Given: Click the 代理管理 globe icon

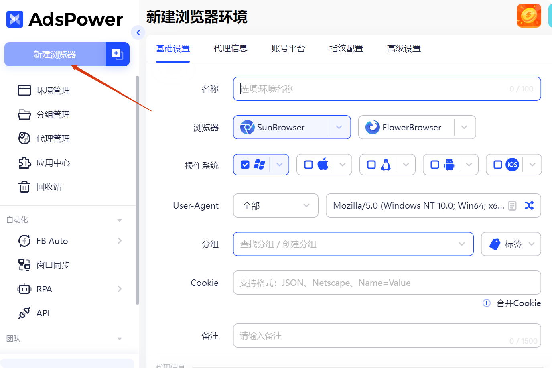Looking at the screenshot, I should click(x=24, y=138).
